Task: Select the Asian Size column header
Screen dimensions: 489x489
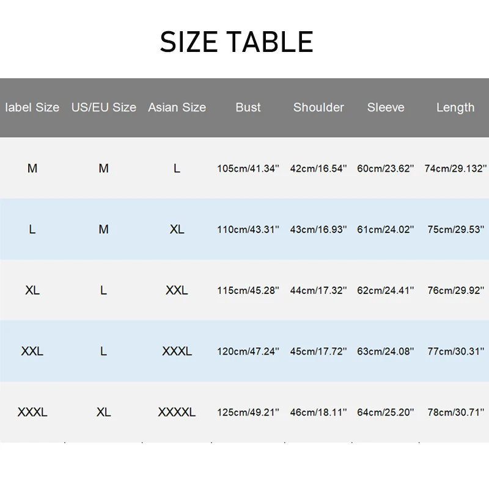Action: pos(177,108)
